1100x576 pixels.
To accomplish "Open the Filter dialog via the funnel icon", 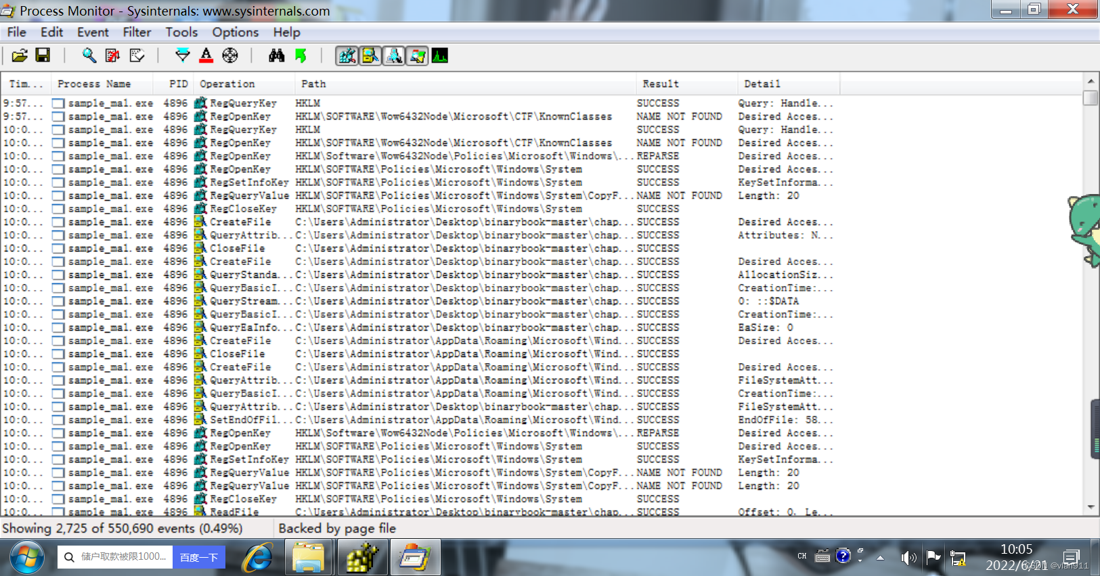I will point(182,55).
